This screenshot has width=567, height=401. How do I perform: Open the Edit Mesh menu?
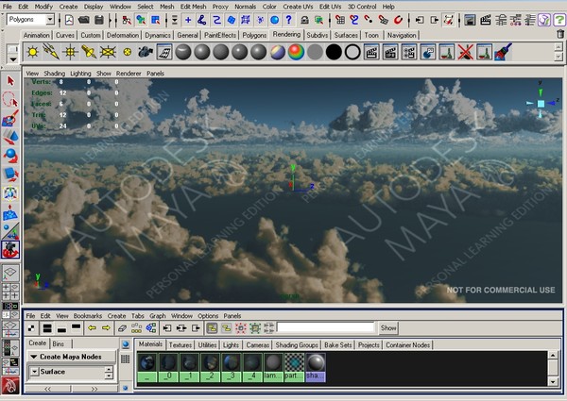[x=193, y=7]
